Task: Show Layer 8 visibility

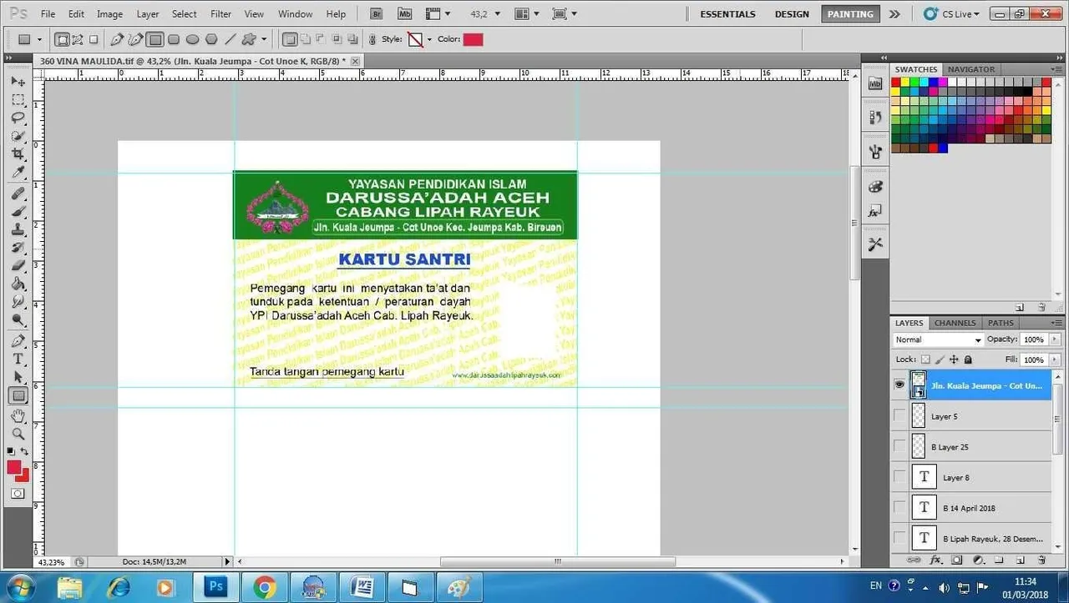Action: (x=899, y=477)
